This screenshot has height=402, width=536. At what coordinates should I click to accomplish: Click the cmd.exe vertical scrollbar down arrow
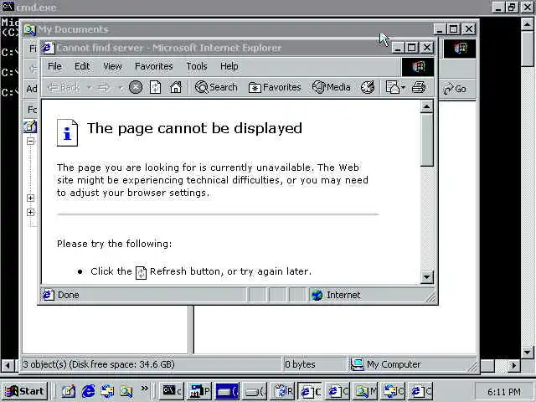coord(527,352)
